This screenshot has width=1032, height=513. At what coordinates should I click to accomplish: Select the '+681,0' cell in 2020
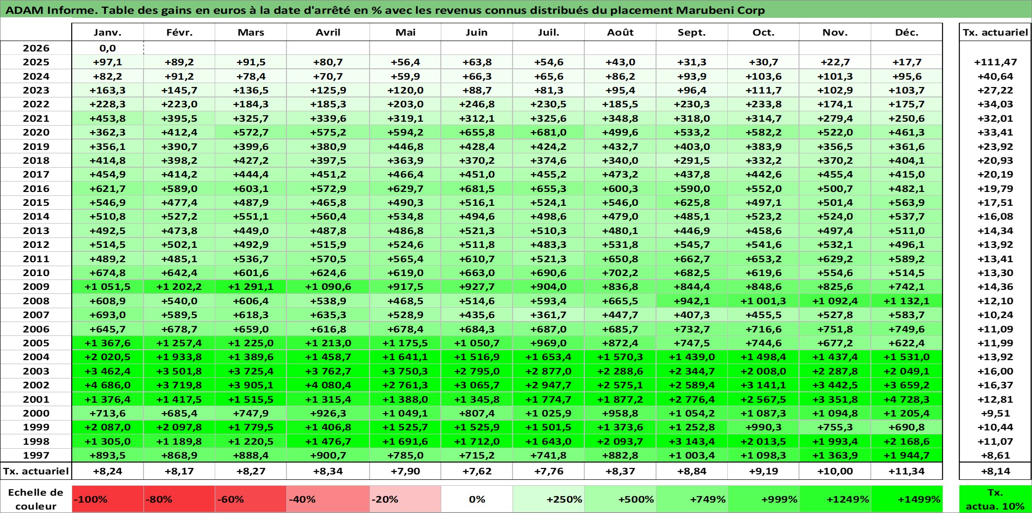coord(549,132)
